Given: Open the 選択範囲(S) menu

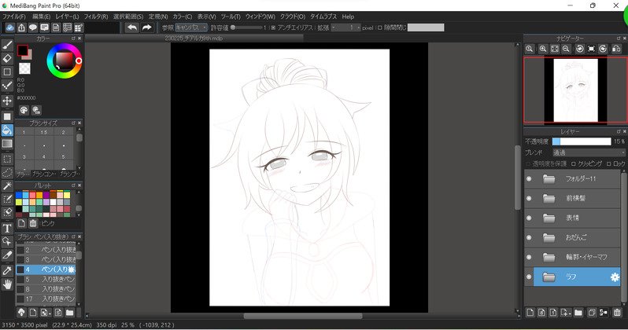Looking at the screenshot, I should (128, 16).
